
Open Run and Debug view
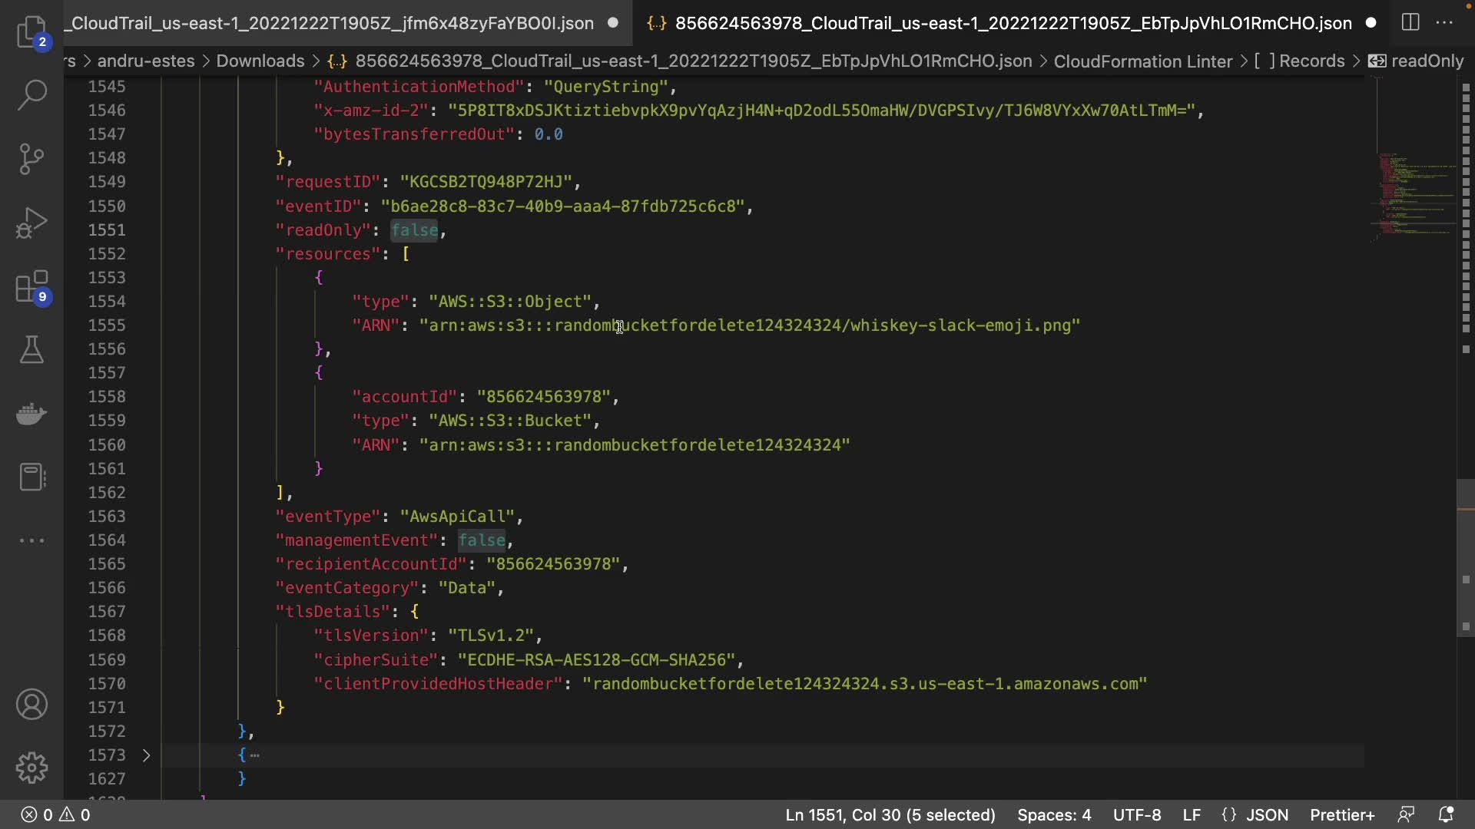pos(31,223)
